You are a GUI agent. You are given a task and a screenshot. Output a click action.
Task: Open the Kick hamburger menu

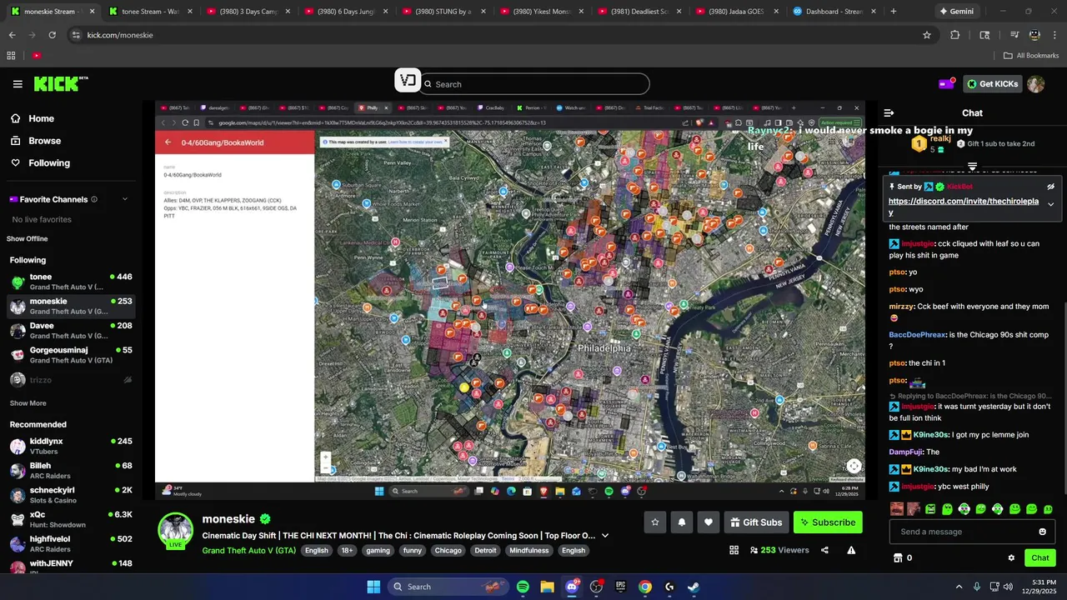18,83
